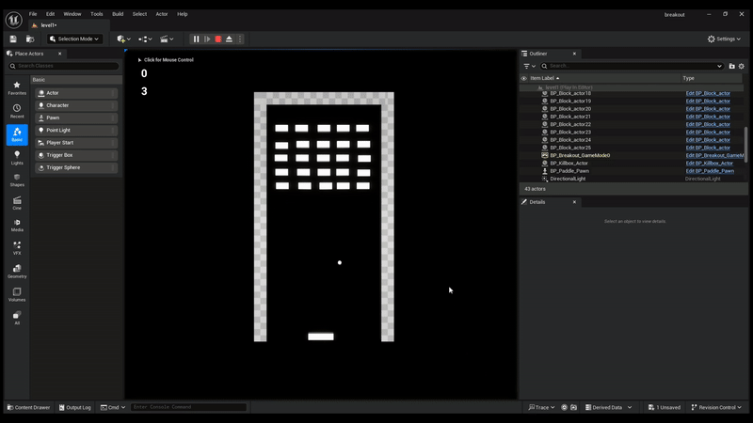Sort the Outliner by Item Label

point(545,78)
